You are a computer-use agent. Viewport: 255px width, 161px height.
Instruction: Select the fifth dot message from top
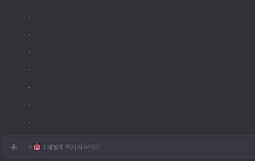click(29, 87)
